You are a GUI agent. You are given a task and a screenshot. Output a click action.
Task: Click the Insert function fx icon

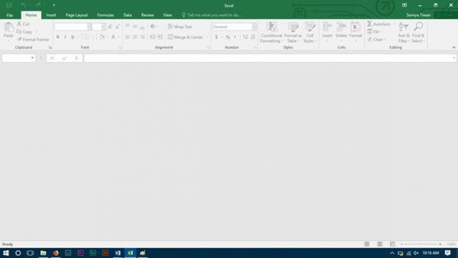coord(76,58)
